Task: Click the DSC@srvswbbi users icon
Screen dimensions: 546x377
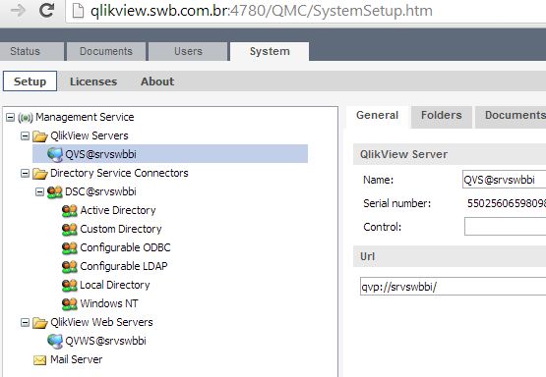Action: (x=55, y=192)
